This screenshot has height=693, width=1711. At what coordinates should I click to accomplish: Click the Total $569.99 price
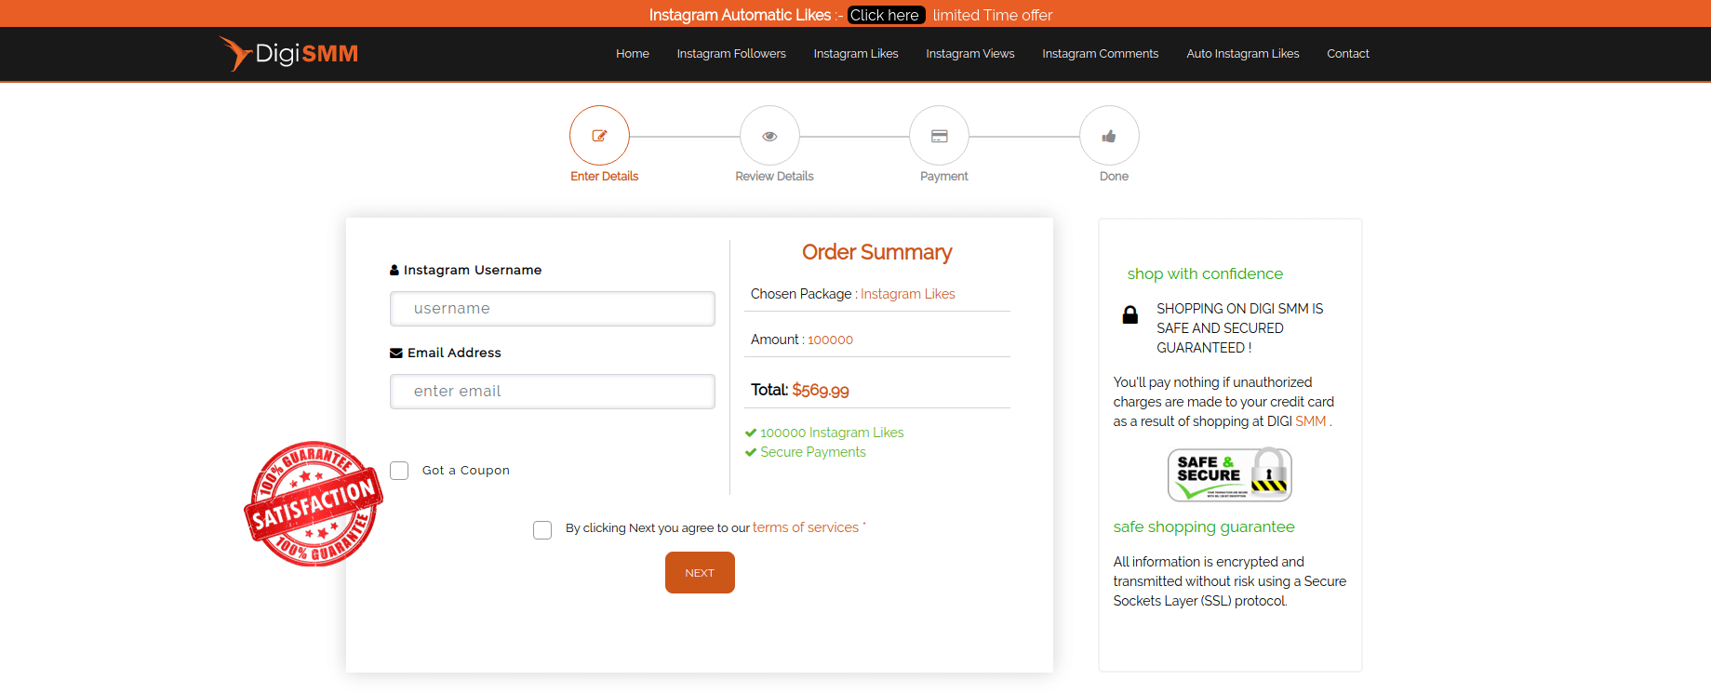point(821,391)
